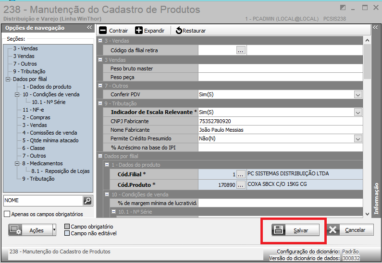Viewport: 382px width, 263px height.
Task: Click the scrollbar down arrow
Action: (x=367, y=214)
